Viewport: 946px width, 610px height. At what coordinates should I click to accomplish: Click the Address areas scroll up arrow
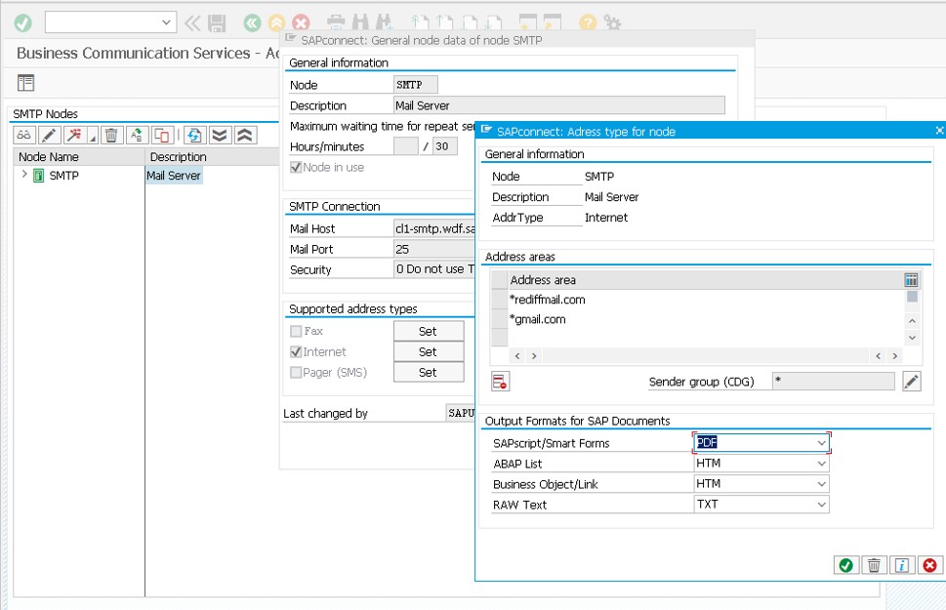[912, 321]
